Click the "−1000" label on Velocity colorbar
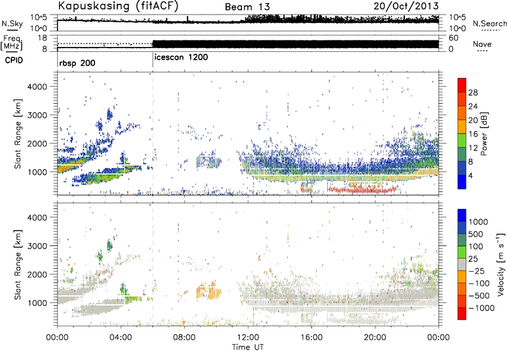Image resolution: width=507 pixels, height=351 pixels. (482, 308)
